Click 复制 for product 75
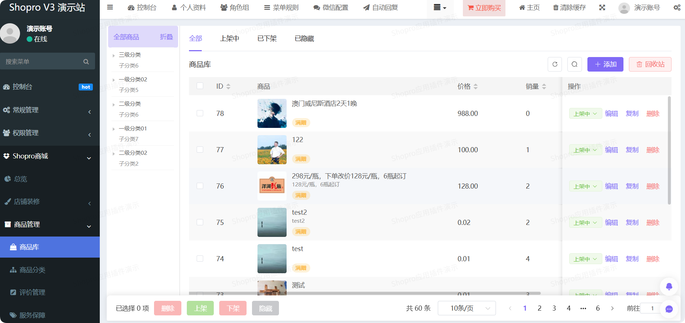Viewport: 685px width, 323px height. coord(632,222)
